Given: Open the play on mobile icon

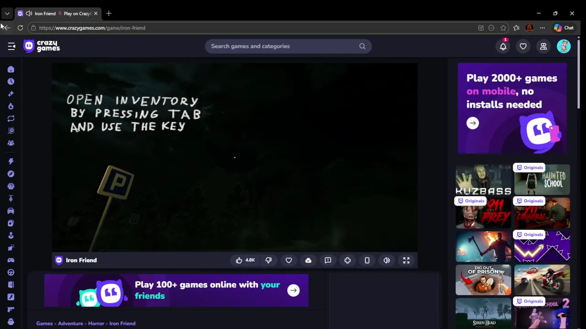Looking at the screenshot, I should [367, 260].
